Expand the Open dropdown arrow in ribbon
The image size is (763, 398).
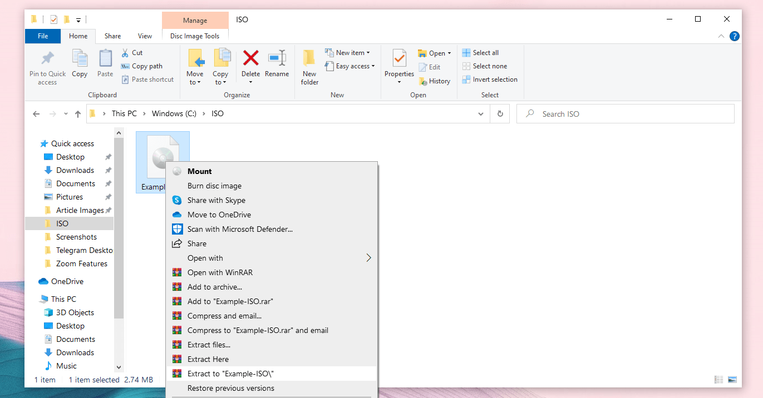click(449, 53)
